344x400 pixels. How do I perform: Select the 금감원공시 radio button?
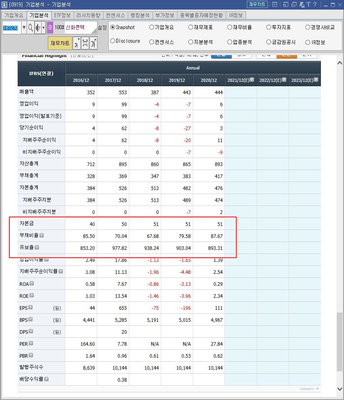[268, 42]
